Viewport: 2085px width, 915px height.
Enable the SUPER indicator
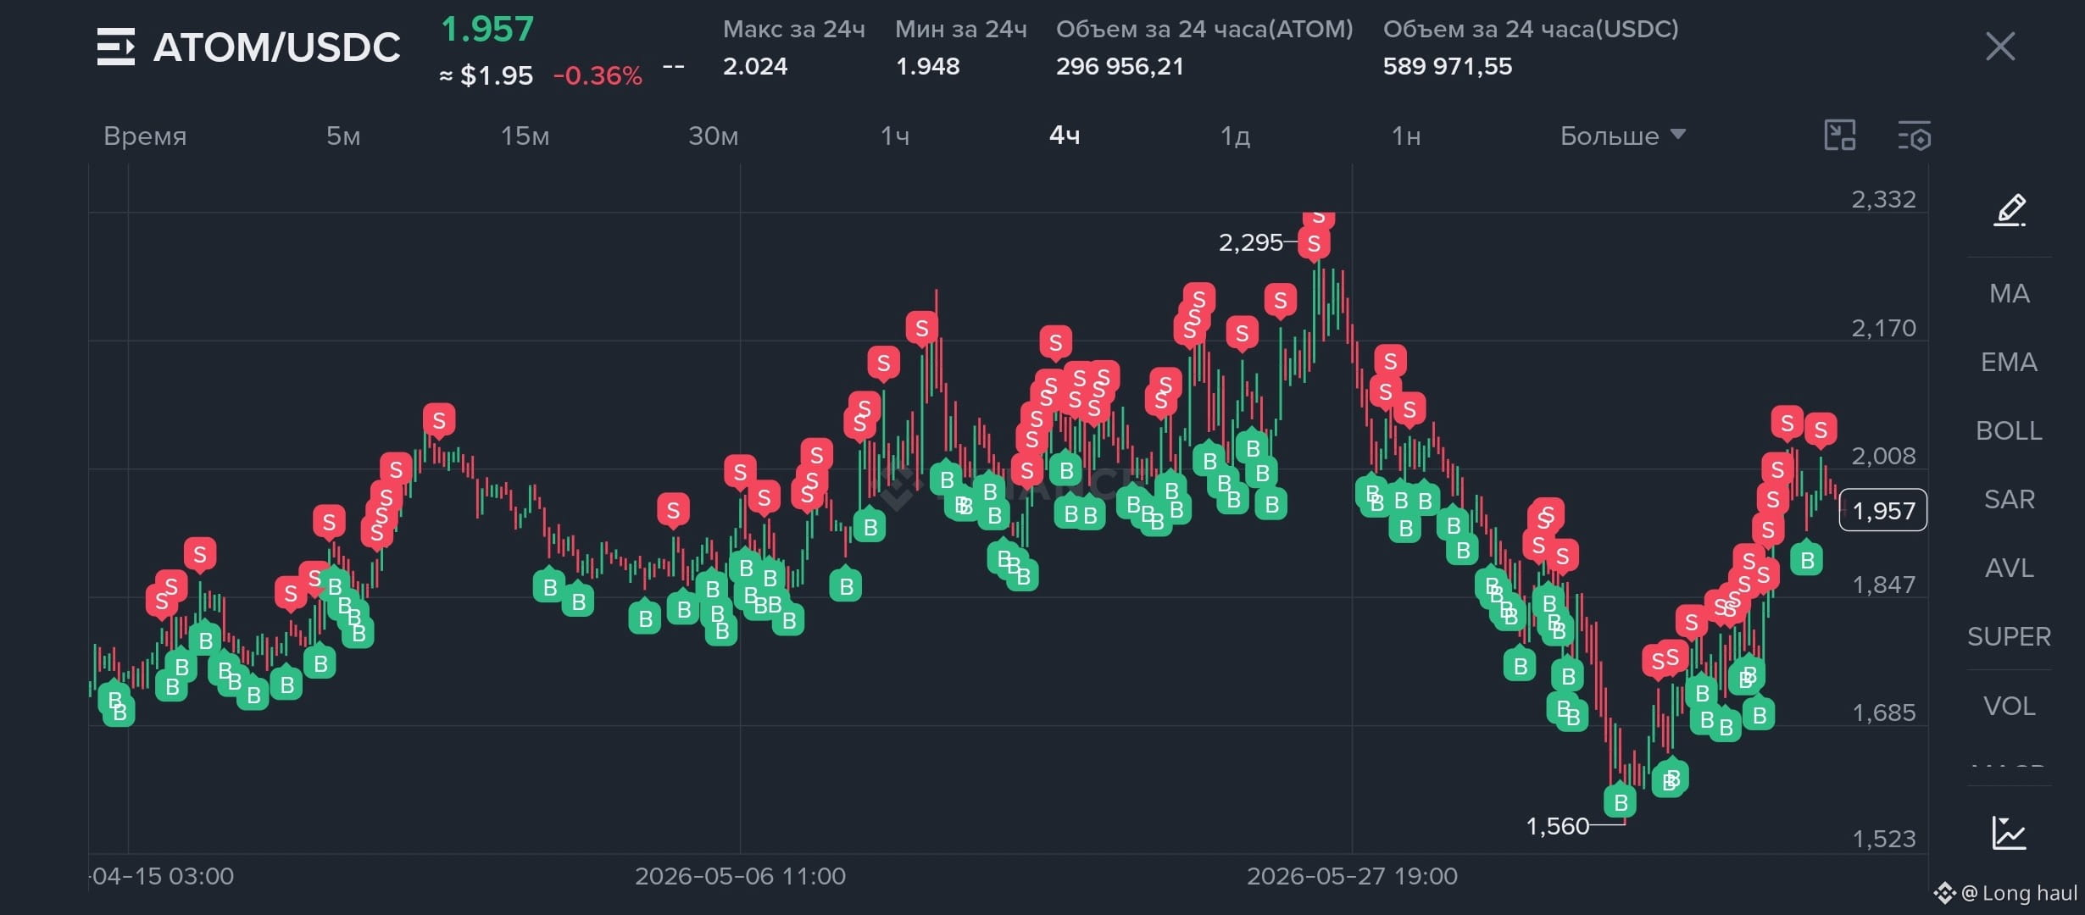pos(2010,637)
